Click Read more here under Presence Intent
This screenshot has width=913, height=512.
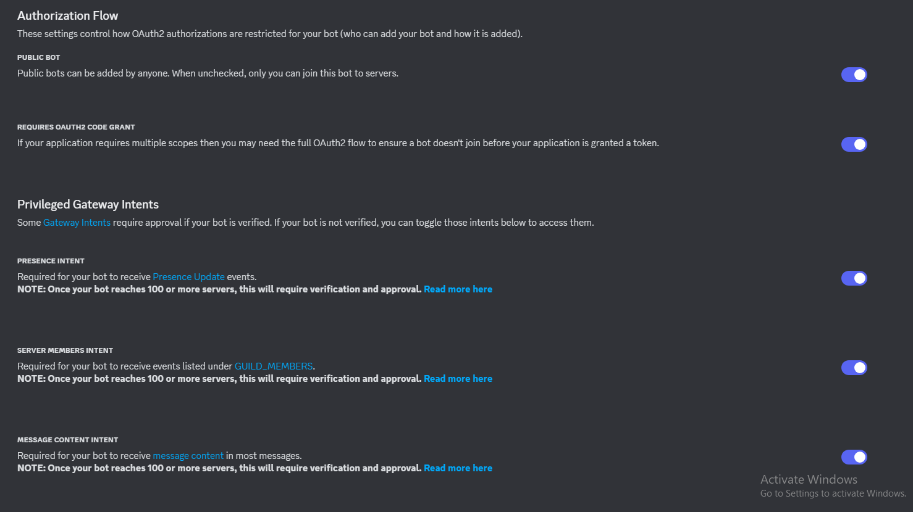click(x=458, y=289)
